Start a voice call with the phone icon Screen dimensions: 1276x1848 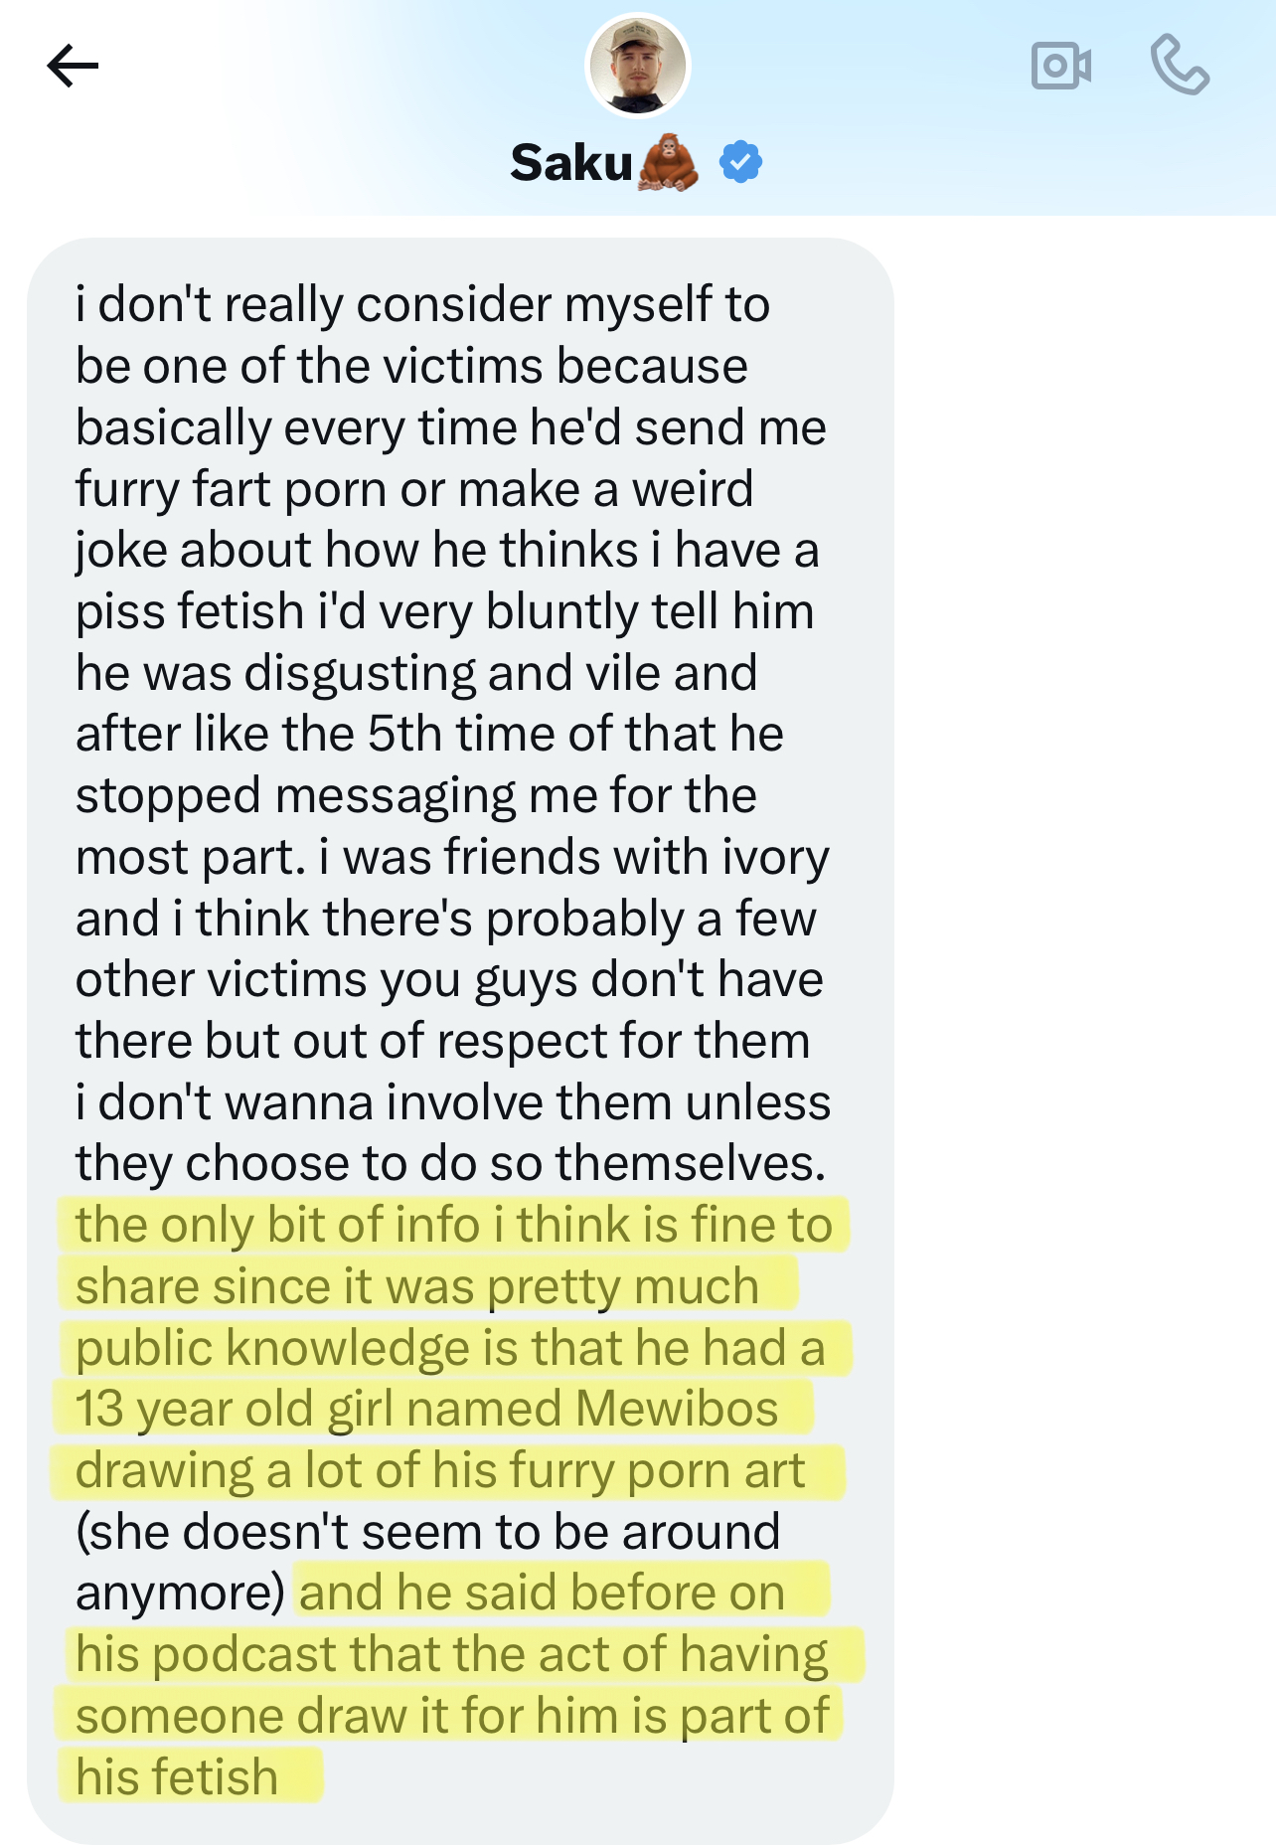[1180, 67]
